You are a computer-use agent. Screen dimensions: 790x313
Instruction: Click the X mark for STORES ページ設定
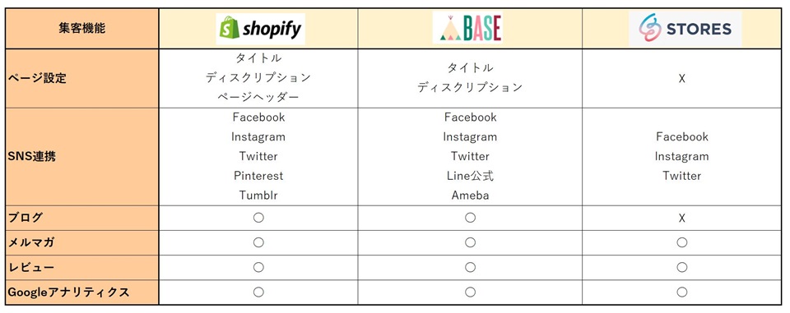coord(681,79)
